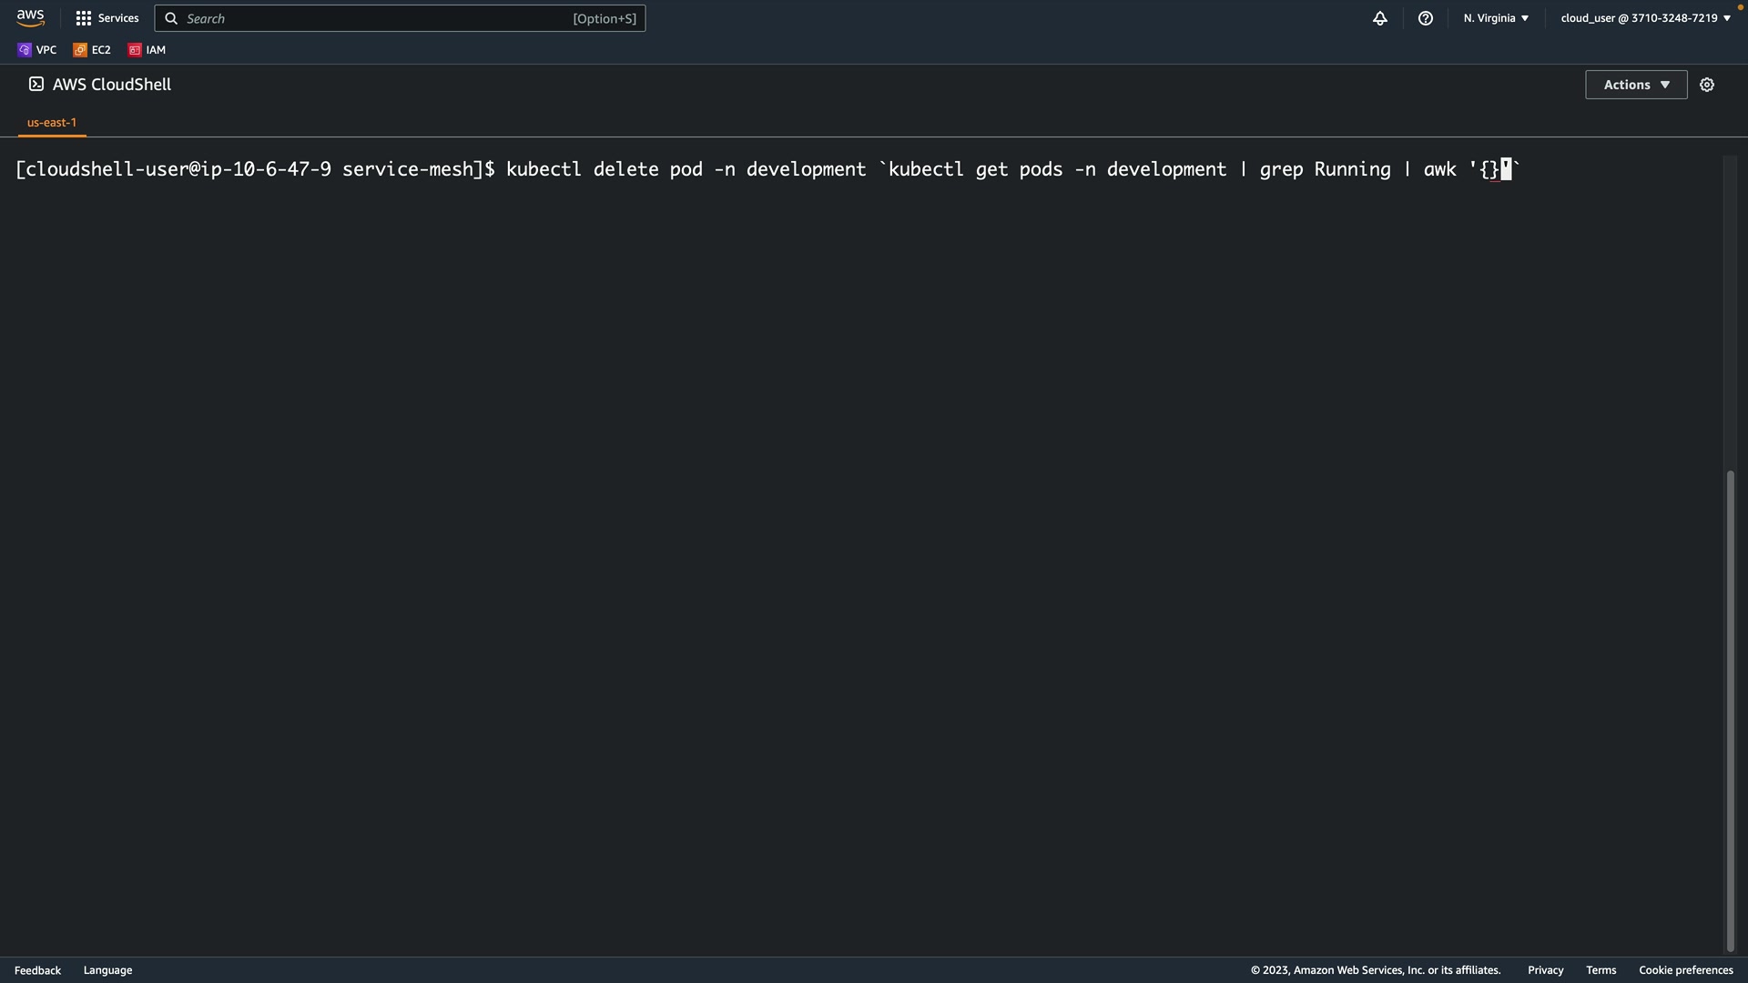
Task: Click the AWS CloudShell terminal icon
Action: (x=36, y=84)
